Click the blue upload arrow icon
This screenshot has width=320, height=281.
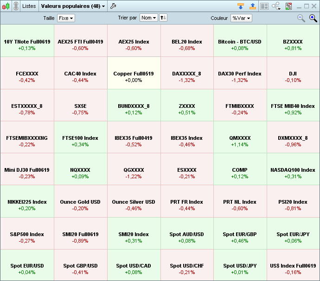coord(252,6)
